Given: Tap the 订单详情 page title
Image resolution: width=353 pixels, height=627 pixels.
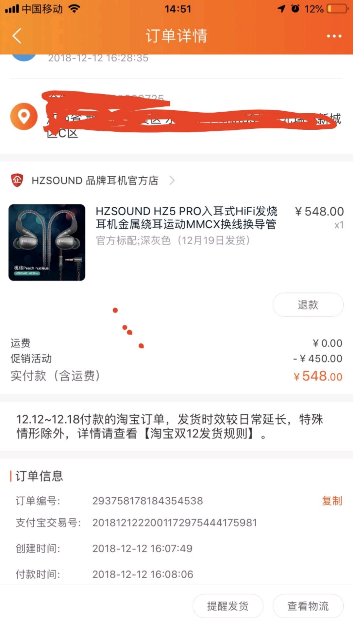Looking at the screenshot, I should coord(176,36).
